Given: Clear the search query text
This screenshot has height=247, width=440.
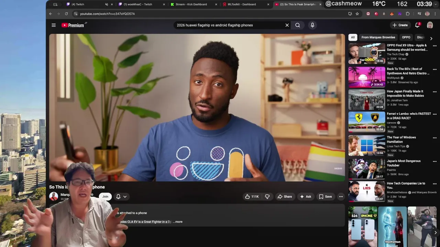Looking at the screenshot, I should (287, 25).
